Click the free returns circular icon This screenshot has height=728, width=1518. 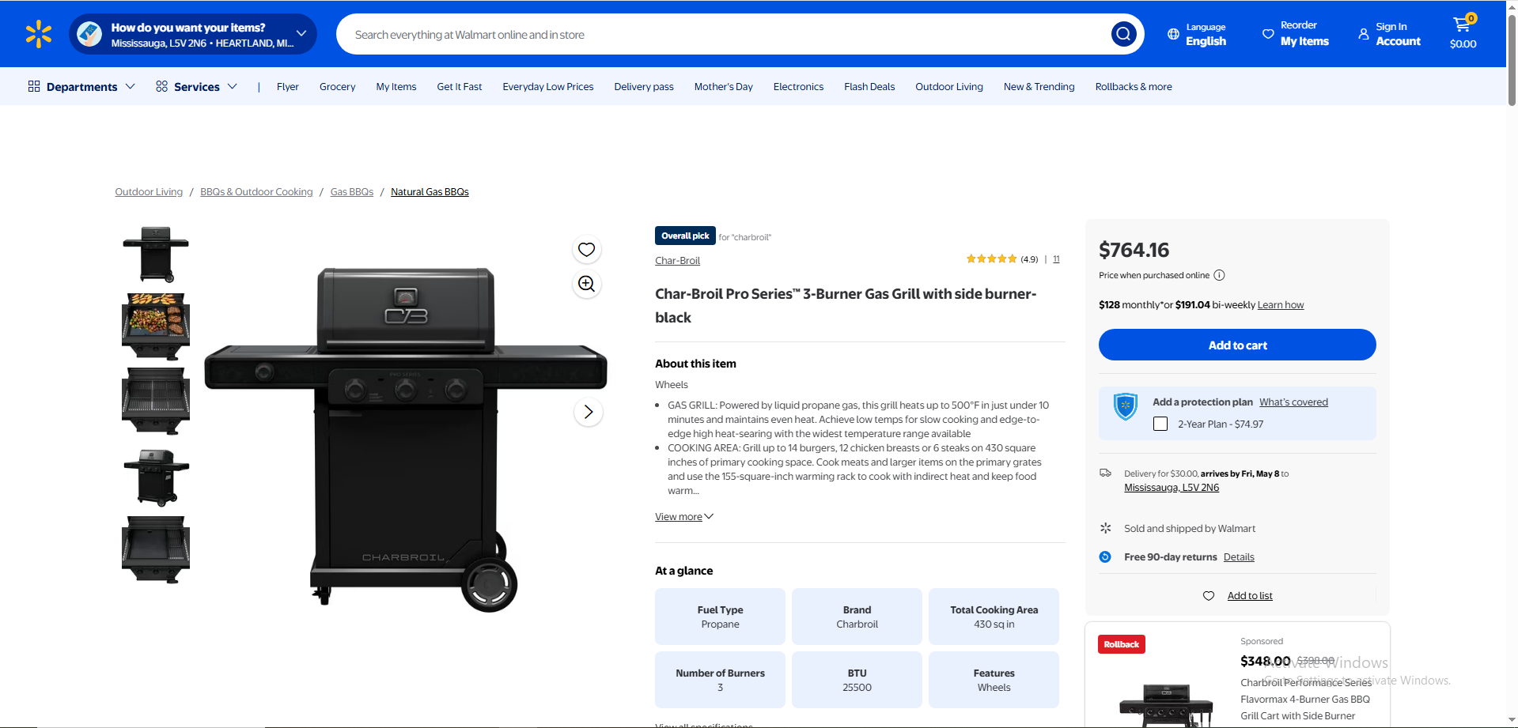pos(1105,556)
